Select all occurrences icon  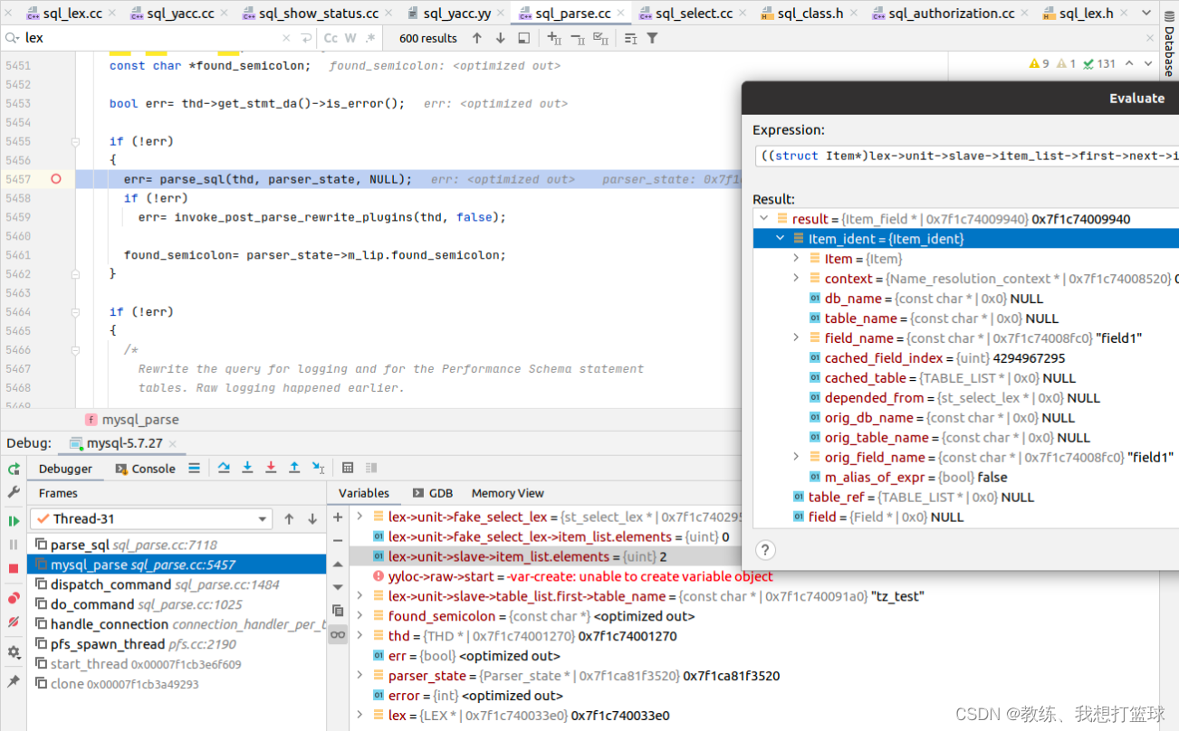pyautogui.click(x=600, y=38)
